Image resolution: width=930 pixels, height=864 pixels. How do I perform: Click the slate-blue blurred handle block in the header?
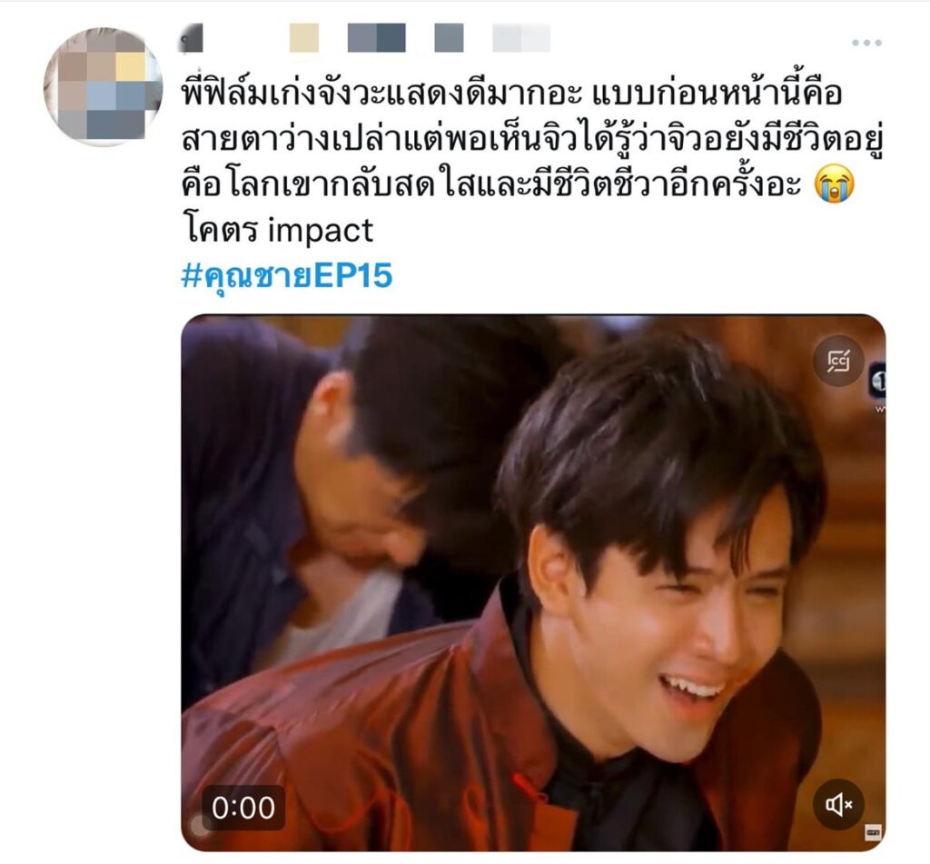point(377,38)
